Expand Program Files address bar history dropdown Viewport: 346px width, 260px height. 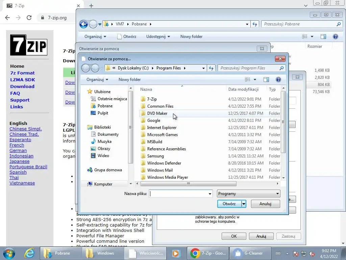[x=203, y=68]
